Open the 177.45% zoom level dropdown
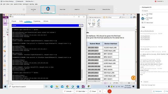This screenshot has width=168, height=94. click(120, 83)
